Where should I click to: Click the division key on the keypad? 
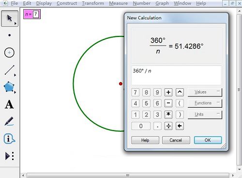[168, 126]
